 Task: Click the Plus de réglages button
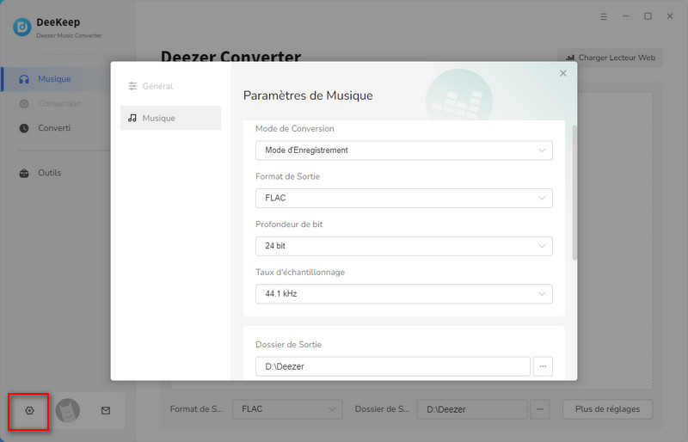pyautogui.click(x=607, y=409)
